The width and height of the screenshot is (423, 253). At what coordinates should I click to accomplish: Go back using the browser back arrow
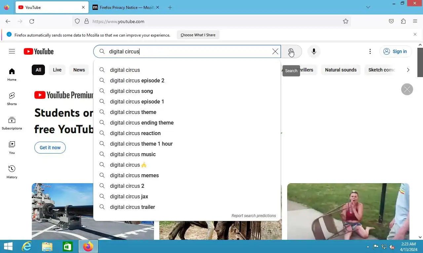pyautogui.click(x=8, y=21)
